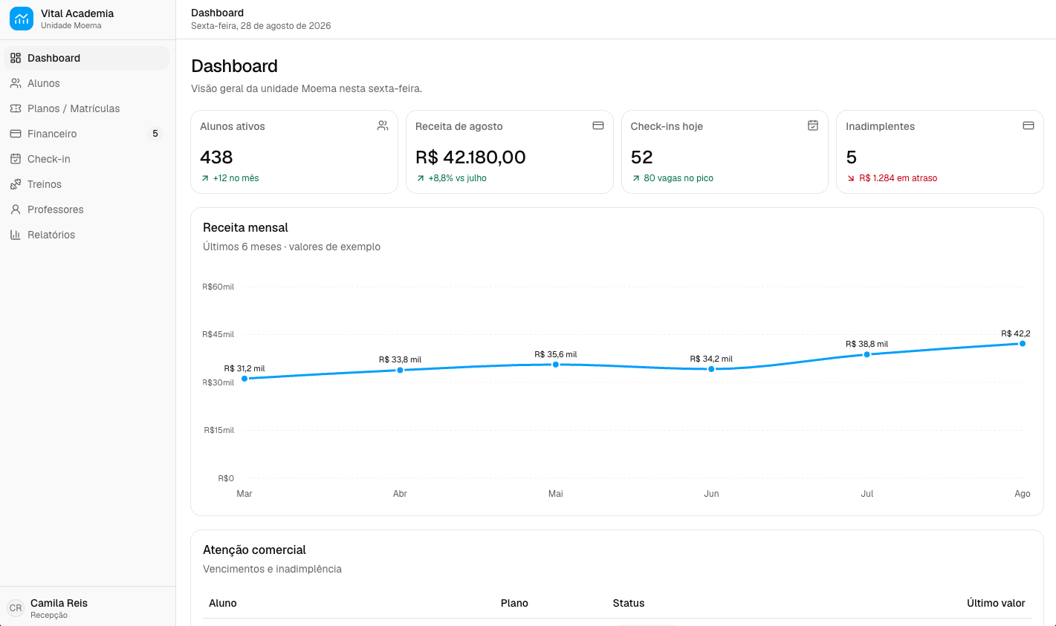Click the +12 no mês text

coord(236,178)
